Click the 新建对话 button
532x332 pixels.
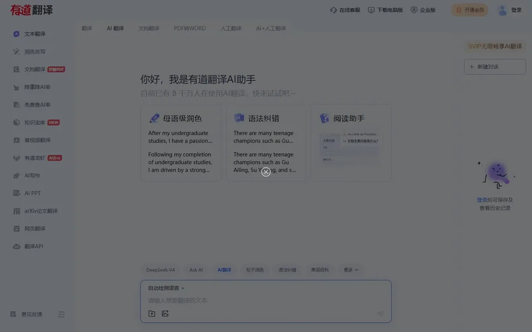point(495,67)
